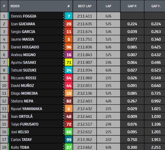Click Izan Guevara's red number 28 badge
This screenshot has height=150, width=165.
point(69,24)
